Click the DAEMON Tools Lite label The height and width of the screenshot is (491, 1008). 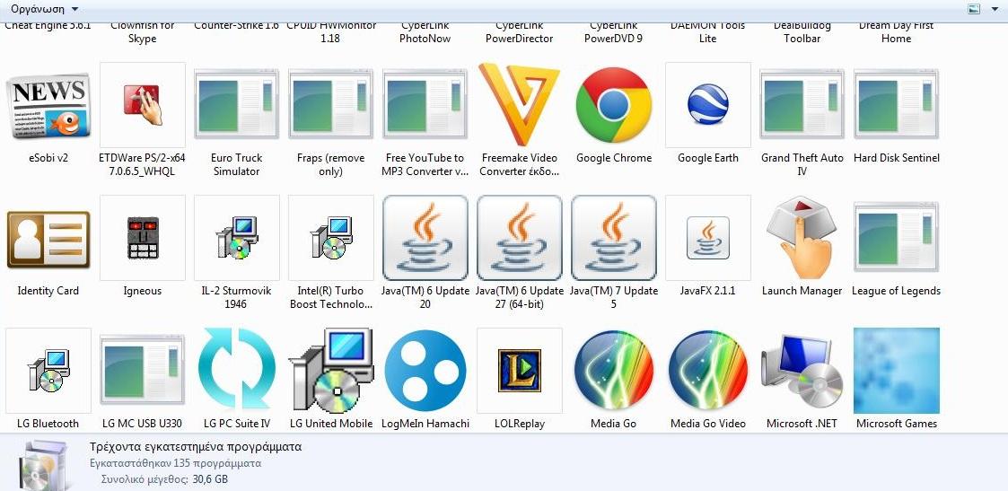point(708,32)
